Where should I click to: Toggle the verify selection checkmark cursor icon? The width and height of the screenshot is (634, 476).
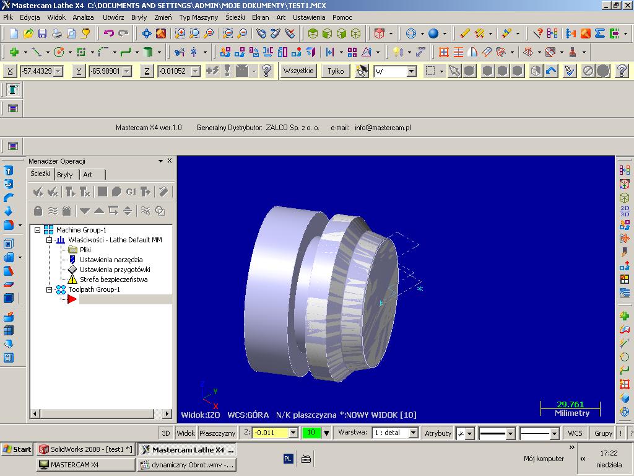(x=570, y=71)
